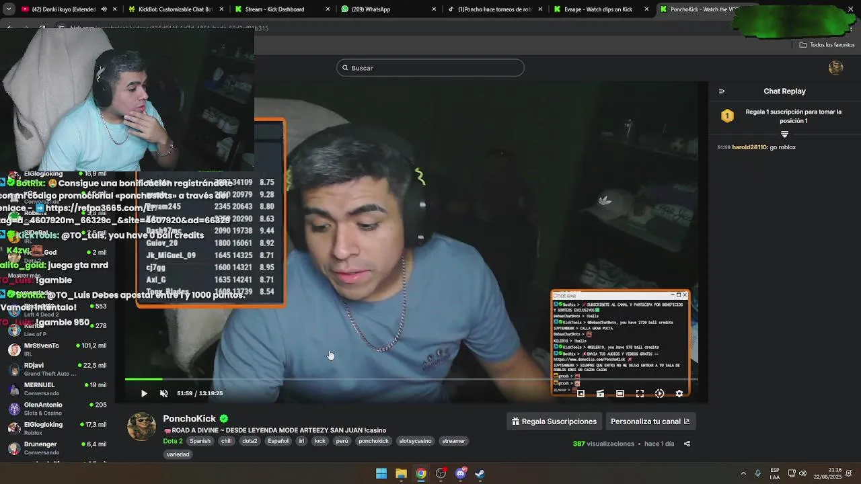Open Steam from taskbar
This screenshot has width=861, height=484.
click(x=480, y=473)
